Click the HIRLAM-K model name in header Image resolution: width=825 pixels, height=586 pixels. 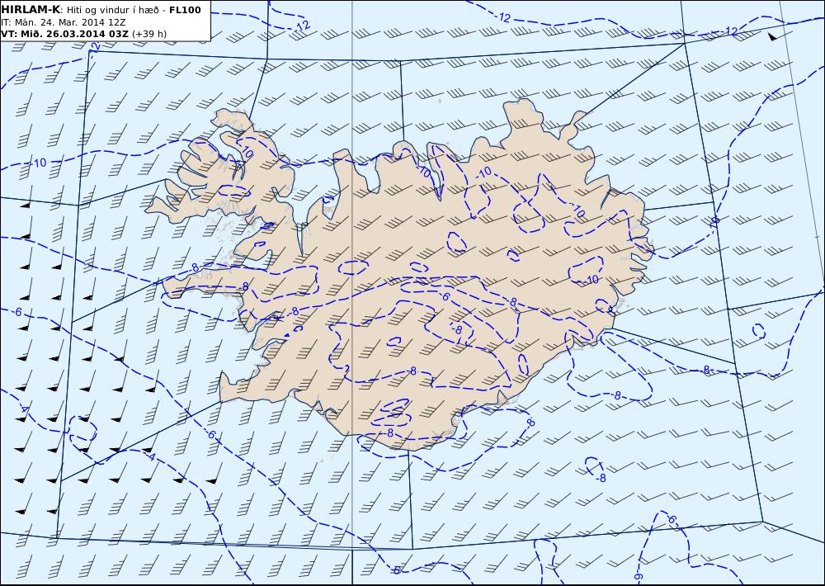(x=31, y=10)
